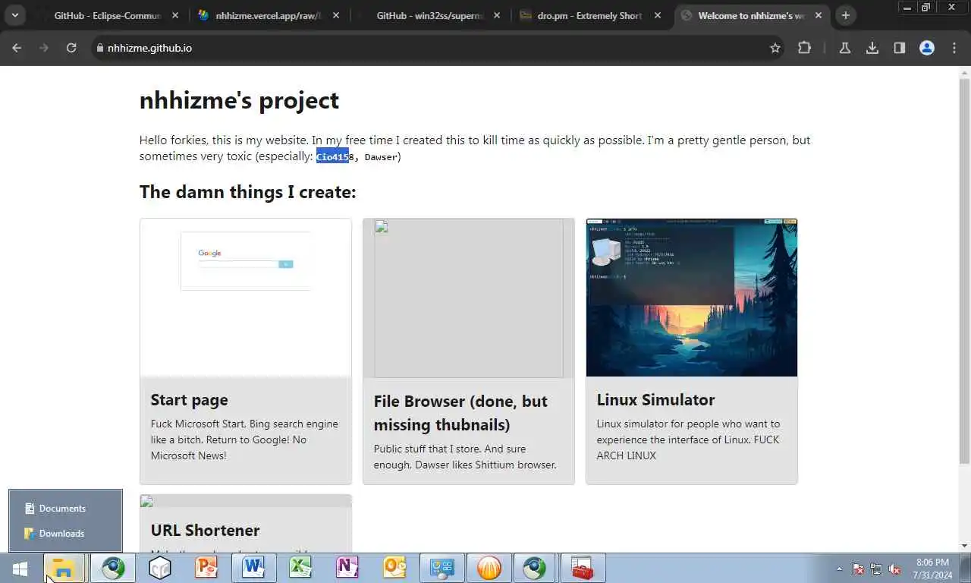Launch Excel from the taskbar
This screenshot has height=583, width=971.
[300, 568]
